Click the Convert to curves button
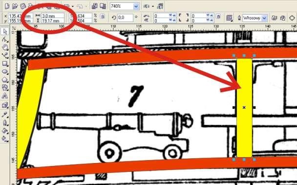 292,18
